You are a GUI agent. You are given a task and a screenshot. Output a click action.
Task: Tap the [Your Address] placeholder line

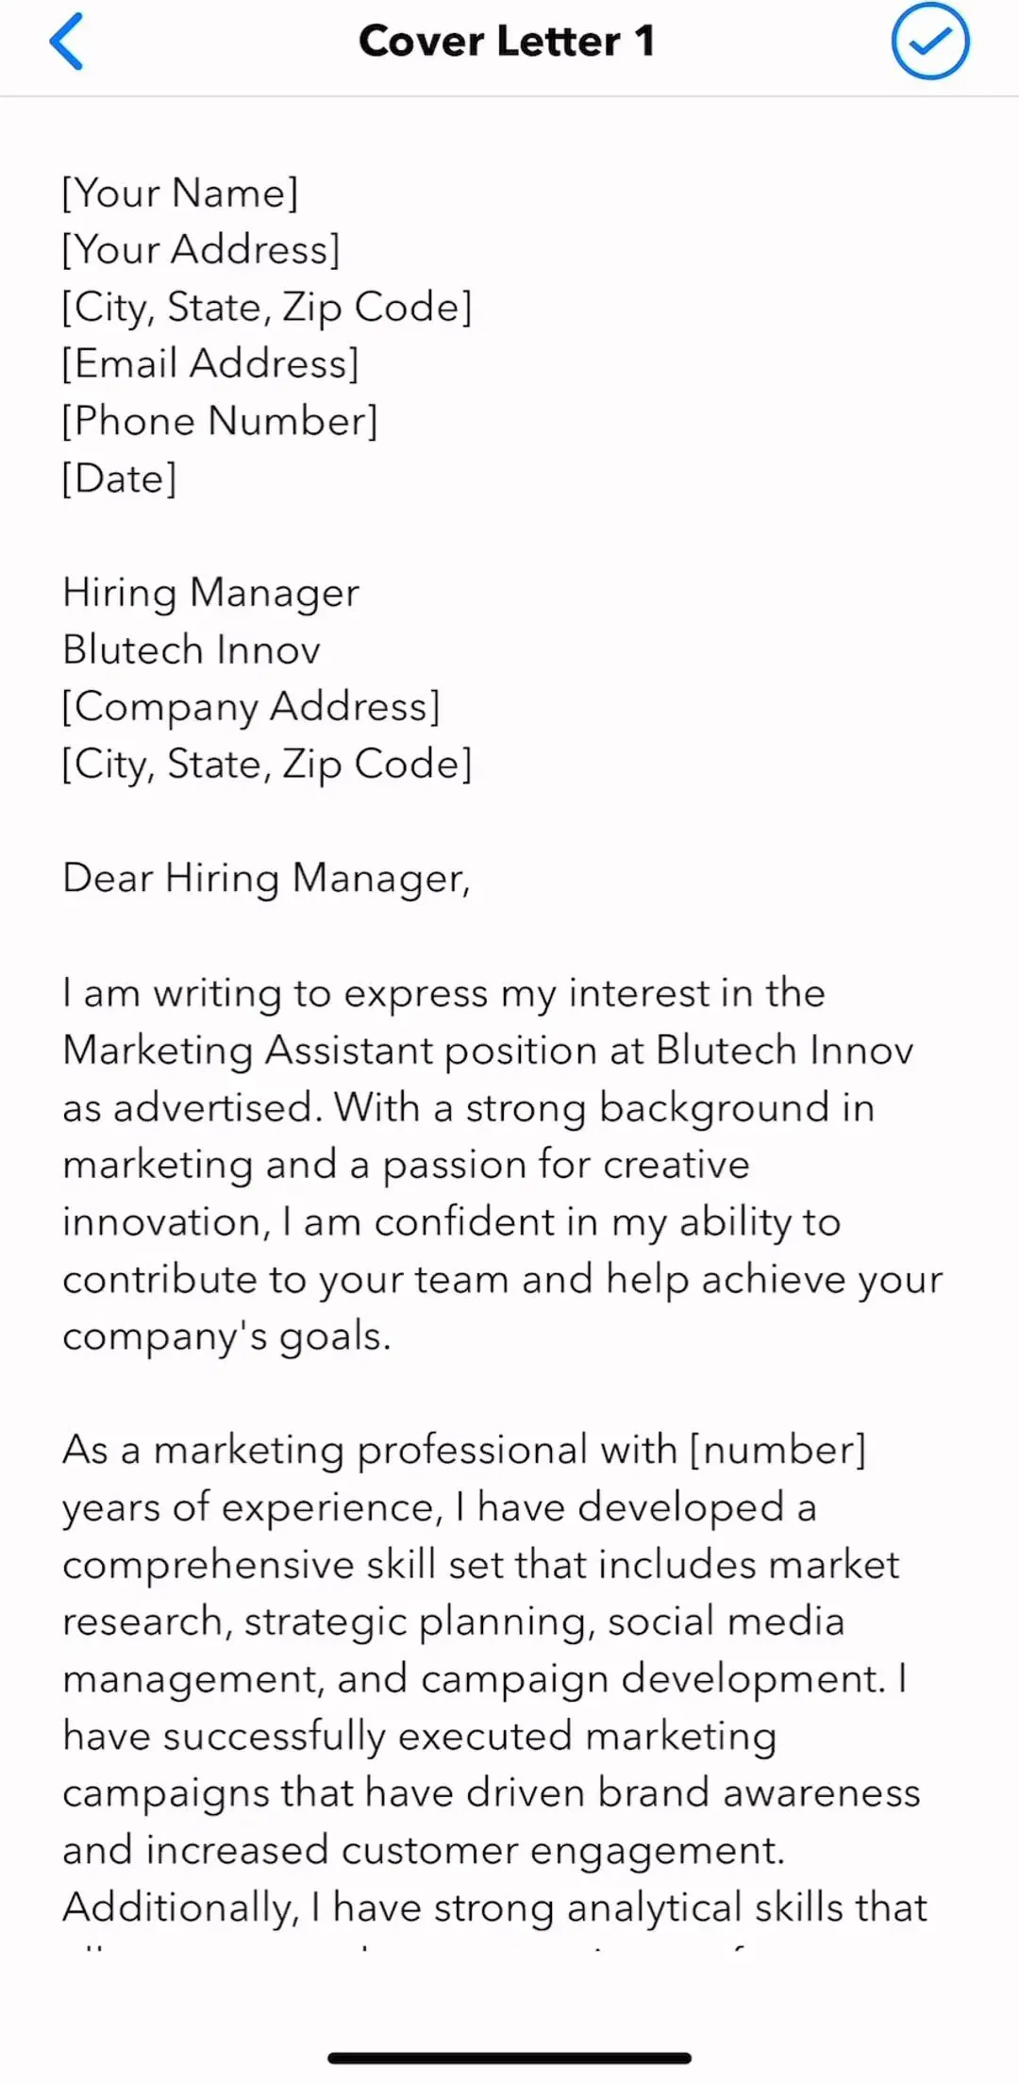pyautogui.click(x=201, y=249)
